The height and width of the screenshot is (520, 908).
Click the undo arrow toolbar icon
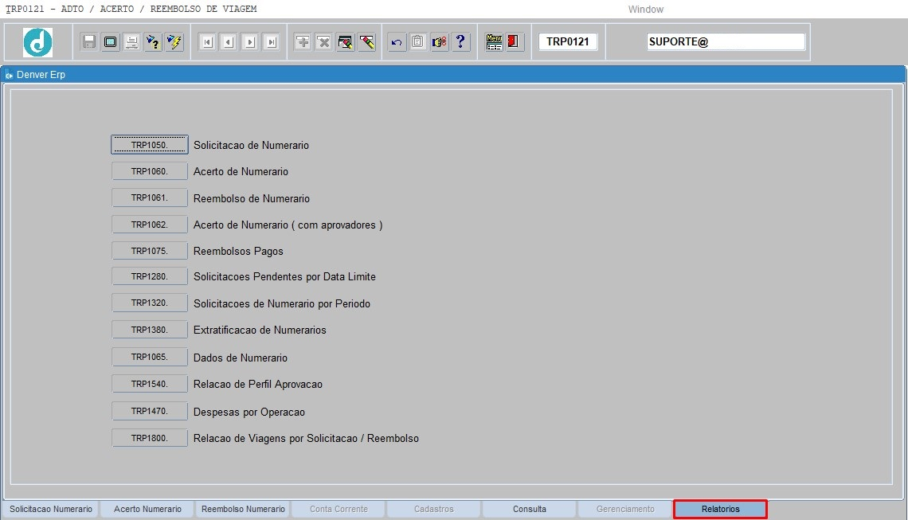coord(397,42)
